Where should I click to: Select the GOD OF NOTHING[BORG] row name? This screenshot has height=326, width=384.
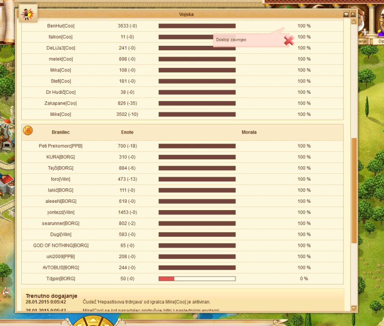point(61,245)
